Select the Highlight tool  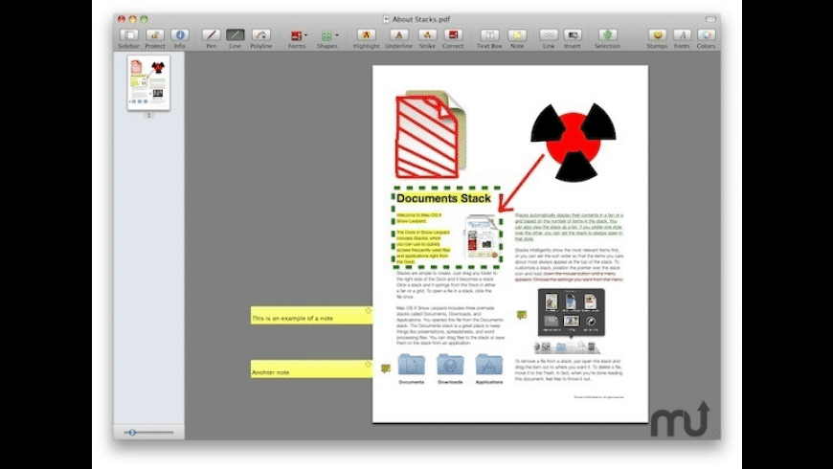pyautogui.click(x=366, y=35)
